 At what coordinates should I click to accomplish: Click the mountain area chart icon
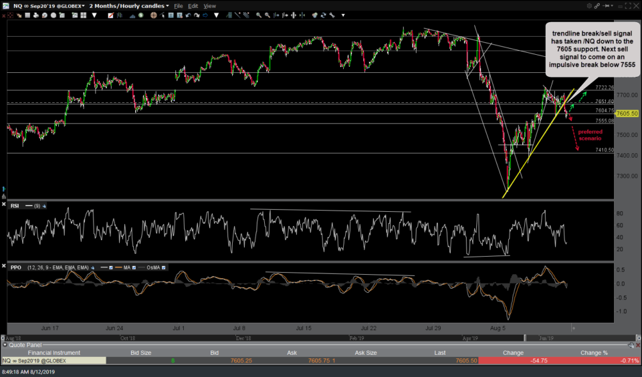click(x=132, y=15)
